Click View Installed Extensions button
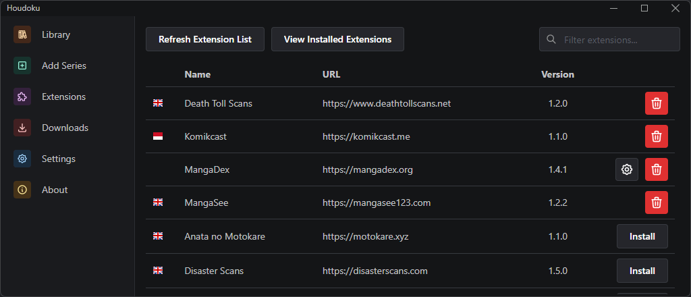 click(x=337, y=39)
